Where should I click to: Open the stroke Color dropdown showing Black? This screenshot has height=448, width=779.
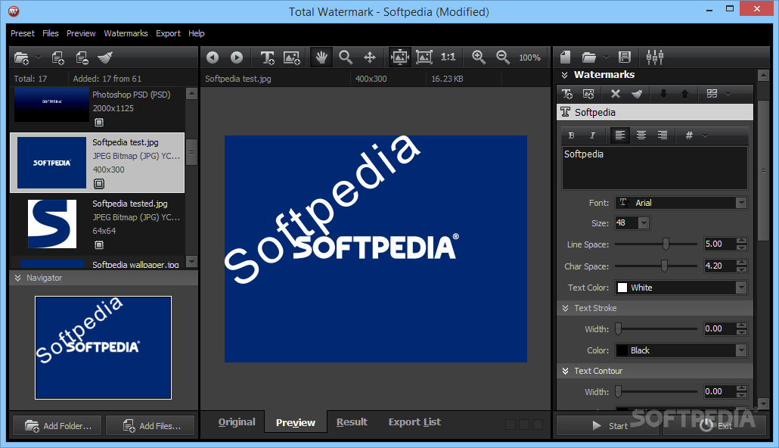coord(681,350)
